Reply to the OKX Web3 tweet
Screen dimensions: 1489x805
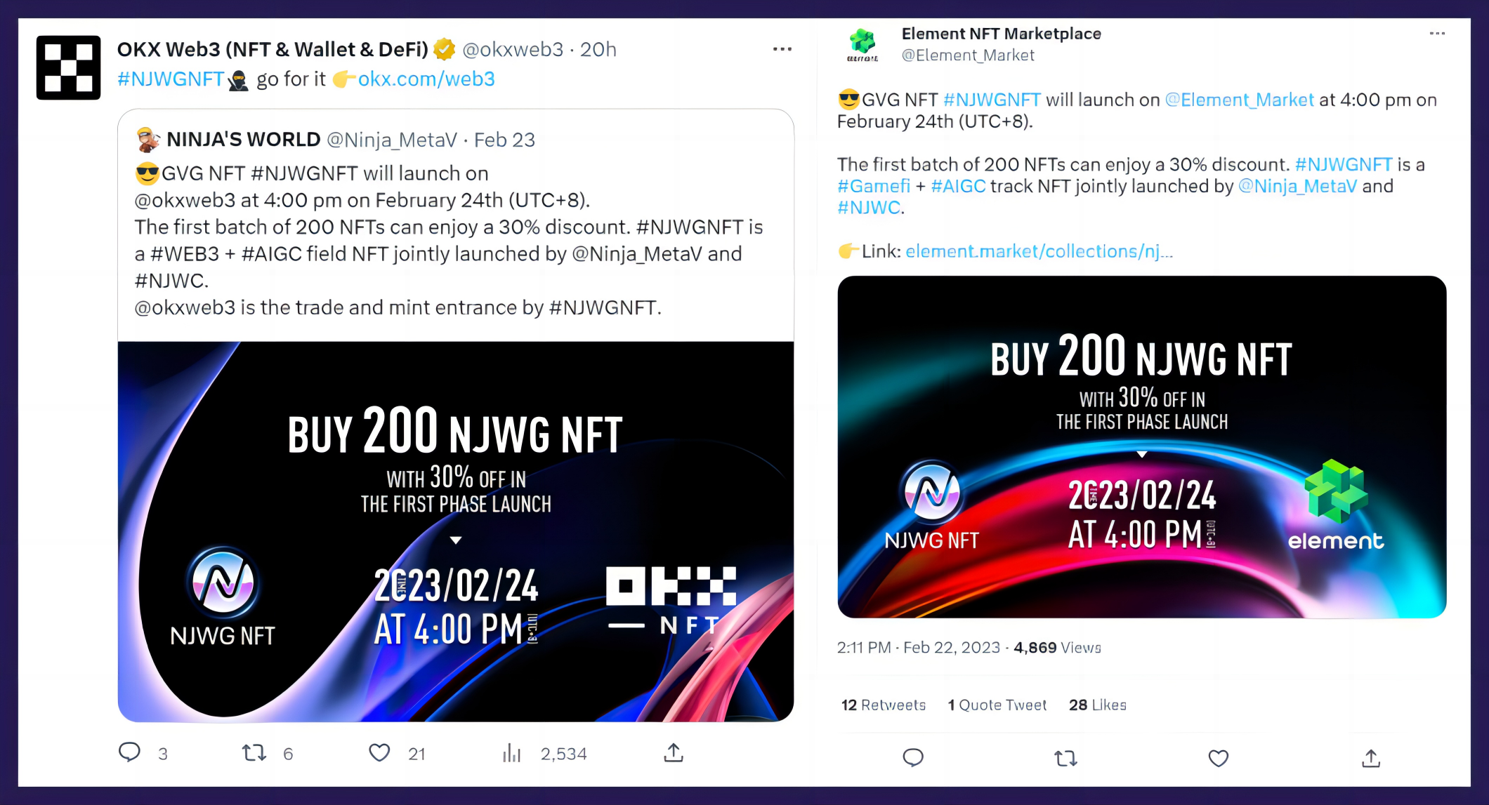130,752
